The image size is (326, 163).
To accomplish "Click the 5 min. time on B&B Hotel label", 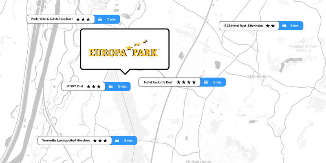I will point(295,26).
